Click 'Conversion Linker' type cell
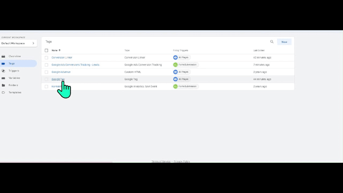 coord(135,57)
